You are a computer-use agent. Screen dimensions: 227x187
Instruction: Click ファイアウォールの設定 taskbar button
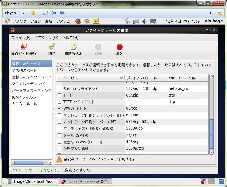coord(86,181)
